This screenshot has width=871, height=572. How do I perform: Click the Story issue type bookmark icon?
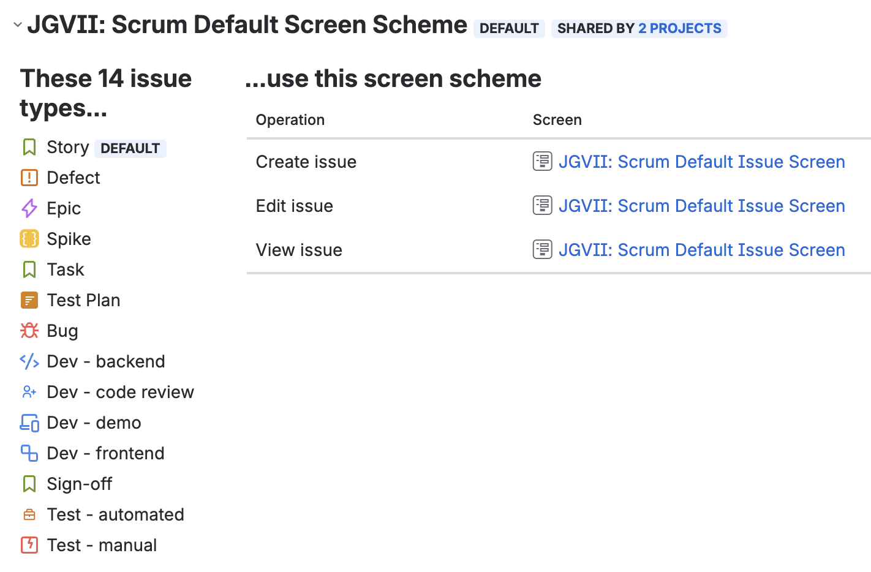pyautogui.click(x=29, y=147)
